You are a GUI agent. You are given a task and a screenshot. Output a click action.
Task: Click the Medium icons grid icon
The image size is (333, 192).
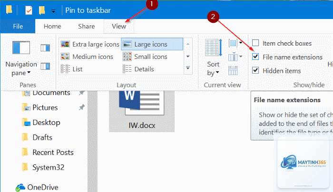point(65,57)
